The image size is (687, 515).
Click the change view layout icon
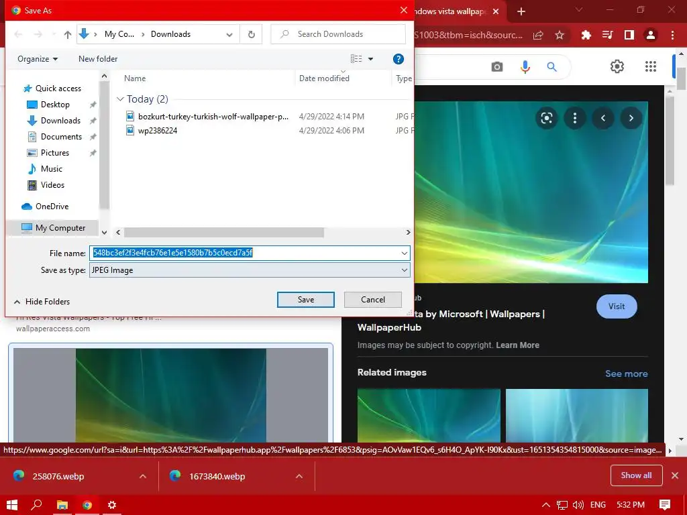click(x=356, y=59)
